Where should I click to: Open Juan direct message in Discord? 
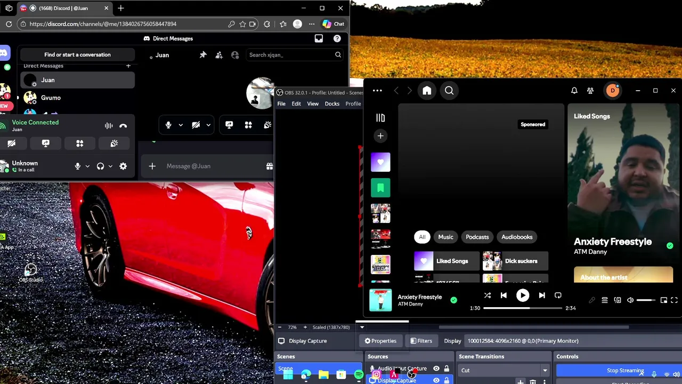[77, 80]
